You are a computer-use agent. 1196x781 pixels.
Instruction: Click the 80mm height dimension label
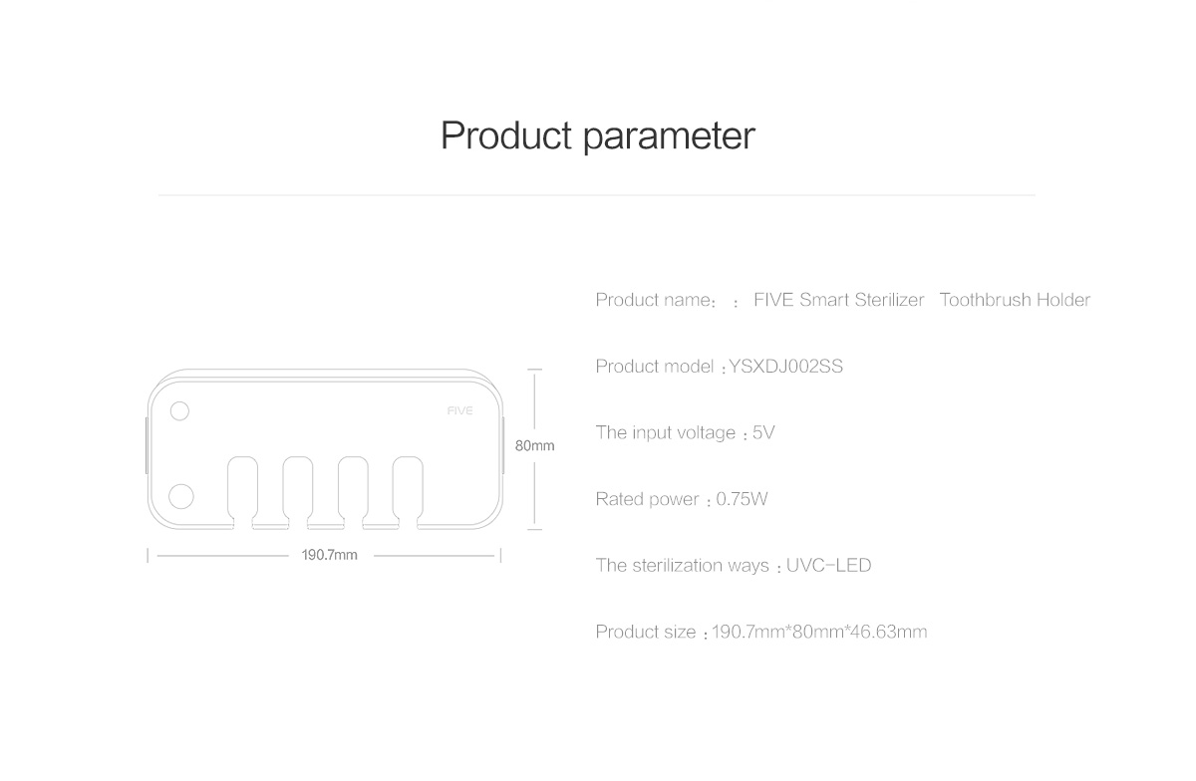point(534,445)
